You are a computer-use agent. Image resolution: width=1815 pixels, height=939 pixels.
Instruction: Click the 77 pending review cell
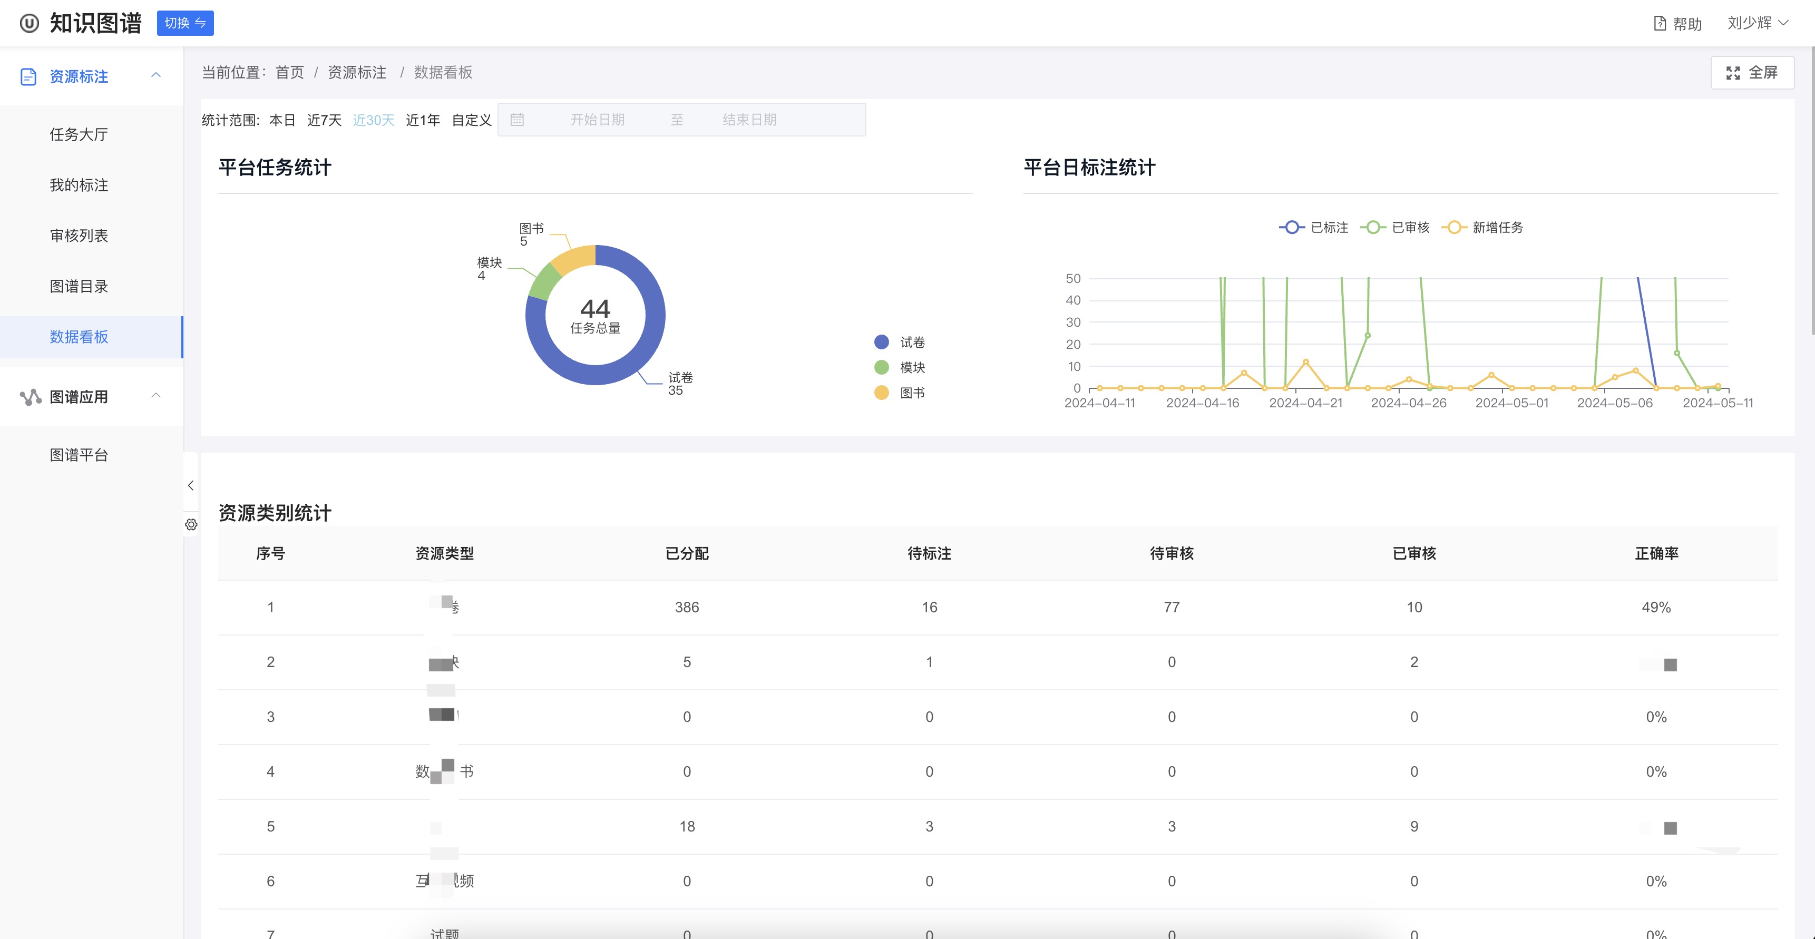pyautogui.click(x=1172, y=607)
